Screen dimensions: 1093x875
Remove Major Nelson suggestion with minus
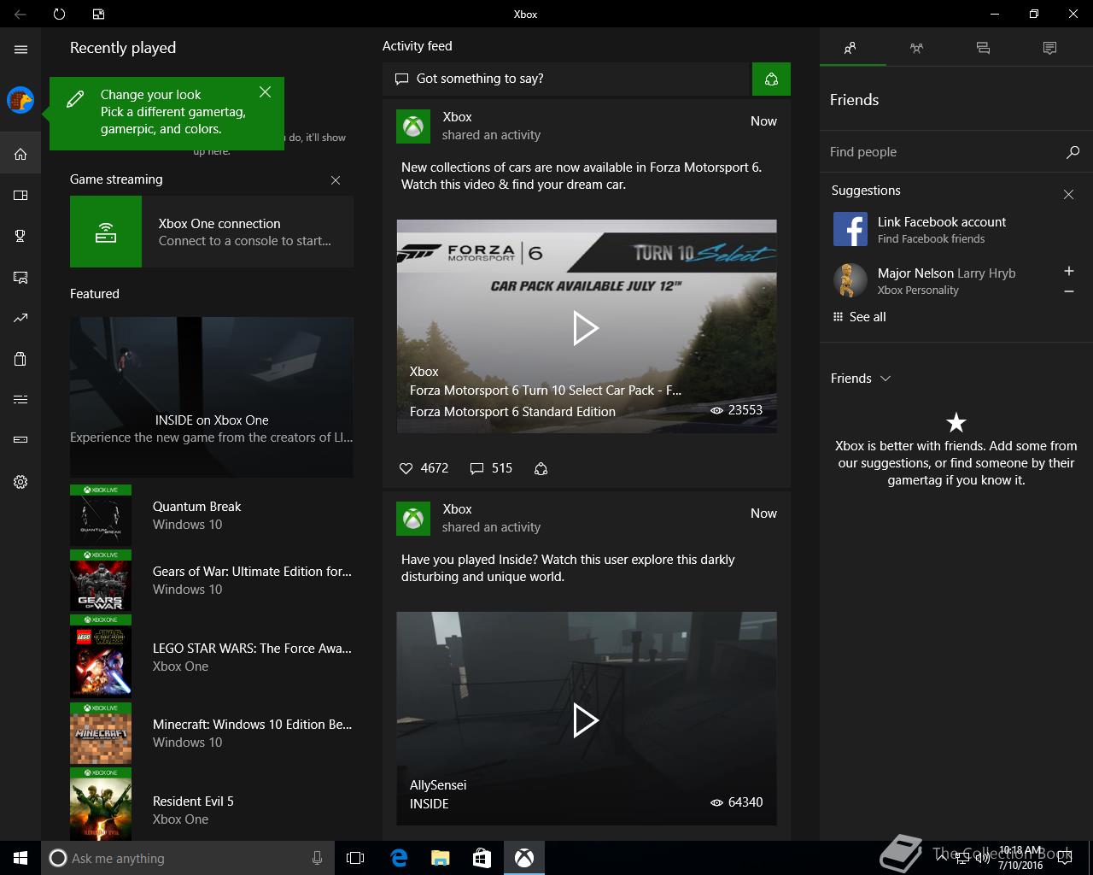point(1068,291)
